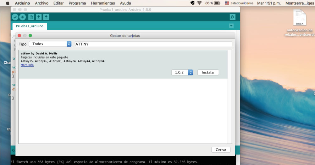Open the Serial Monitor magnifier icon

point(232,17)
